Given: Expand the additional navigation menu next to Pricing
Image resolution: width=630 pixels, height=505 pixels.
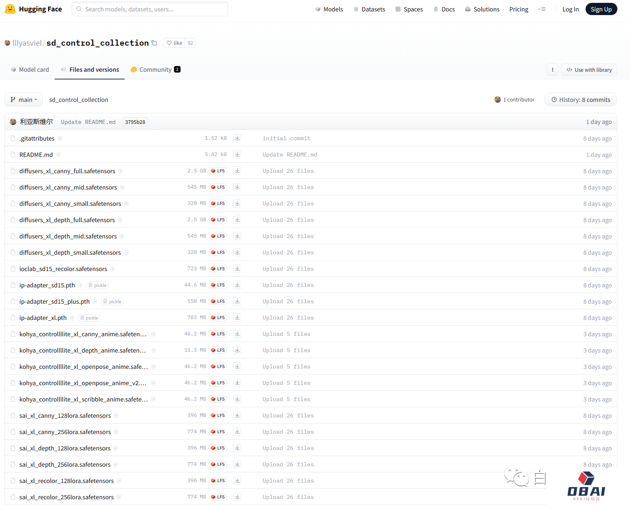Looking at the screenshot, I should click(542, 9).
